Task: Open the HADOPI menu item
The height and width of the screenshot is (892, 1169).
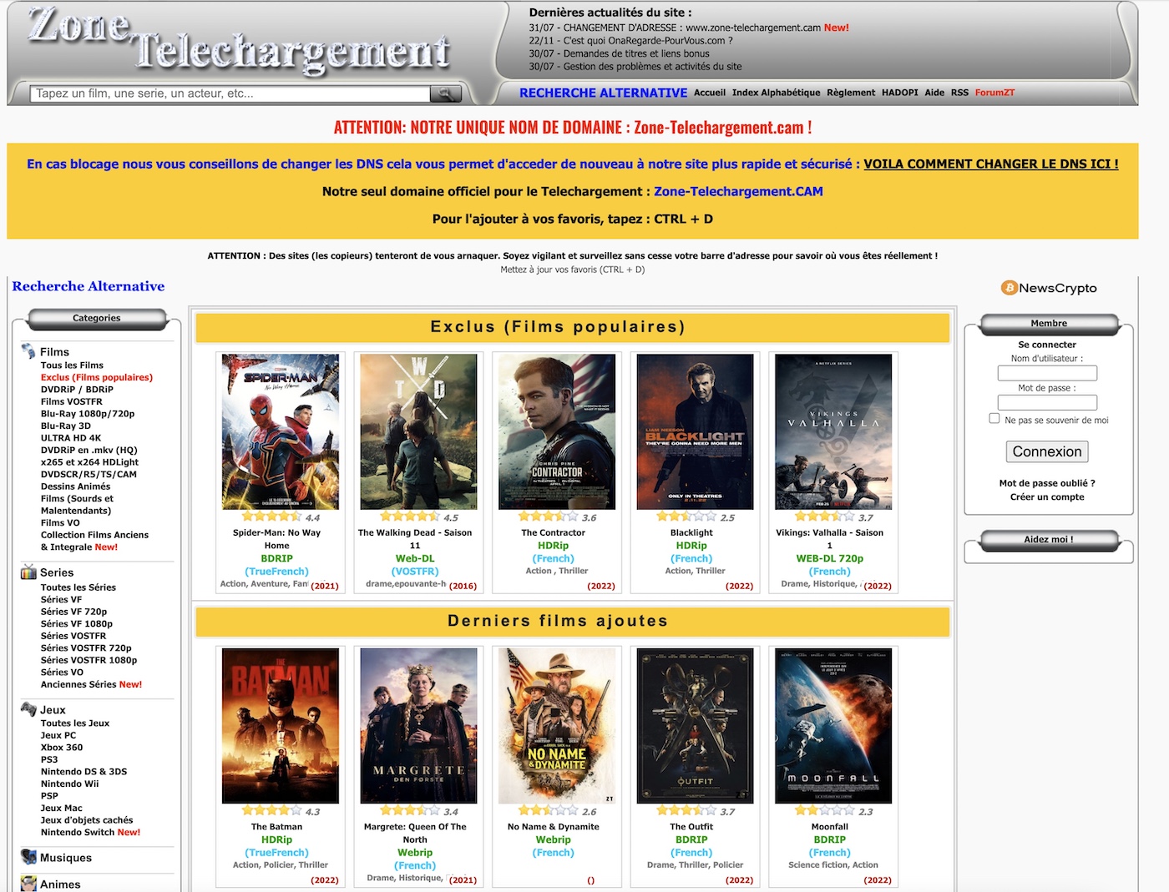Action: [x=900, y=93]
